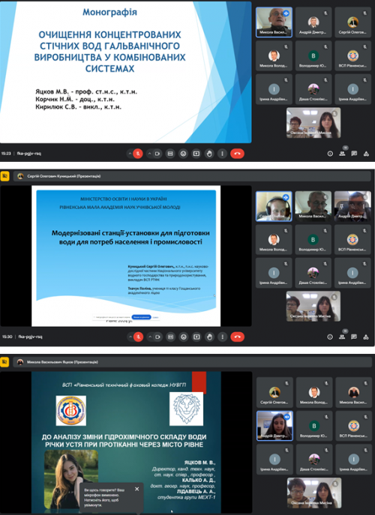The image size is (375, 515).
Task: Expand audio settings arrow in 15:23 toolbar
Action: 130,154
